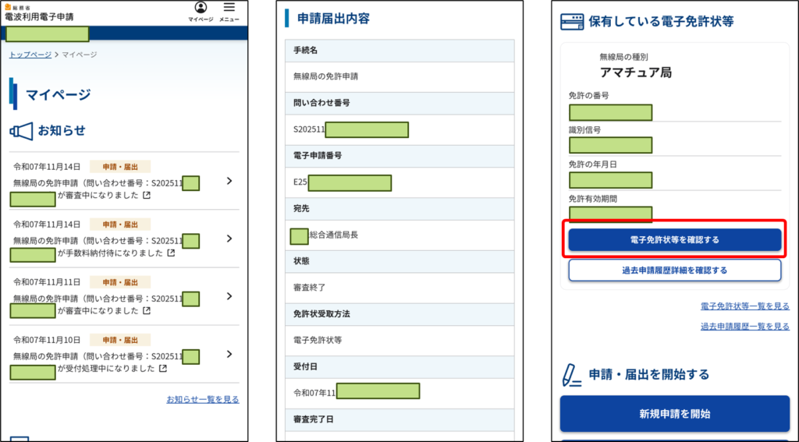Go to トップページ via the breadcrumb
Image resolution: width=799 pixels, height=442 pixels.
tap(30, 55)
